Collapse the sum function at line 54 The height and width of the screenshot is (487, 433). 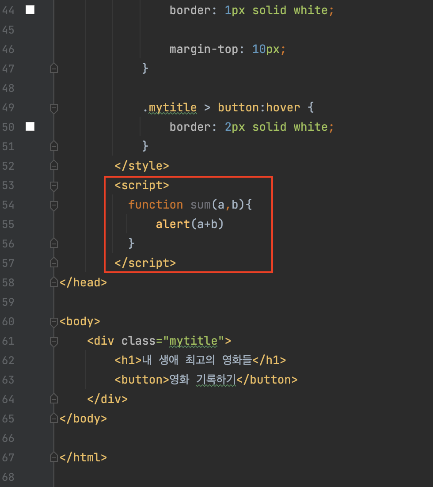pos(54,205)
